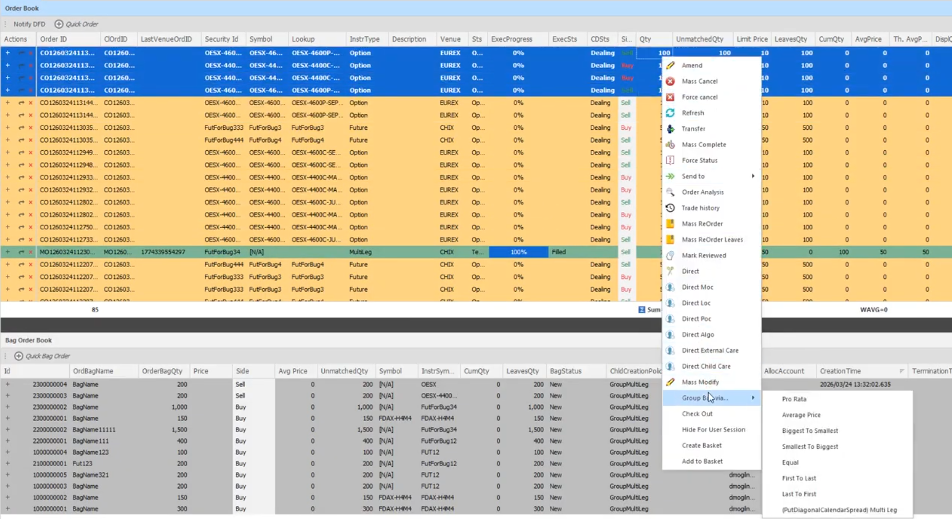Select Biggest To Smallest option
952x519 pixels.
click(810, 431)
